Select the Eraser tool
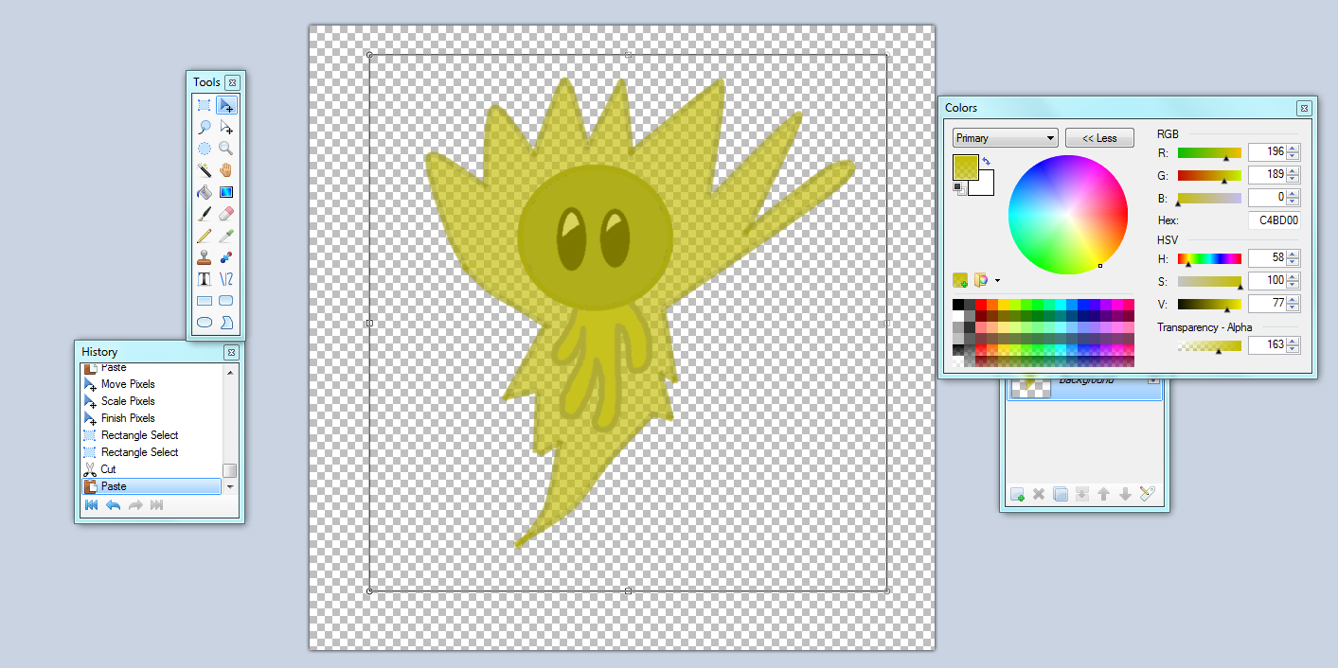1338x668 pixels. 226,214
